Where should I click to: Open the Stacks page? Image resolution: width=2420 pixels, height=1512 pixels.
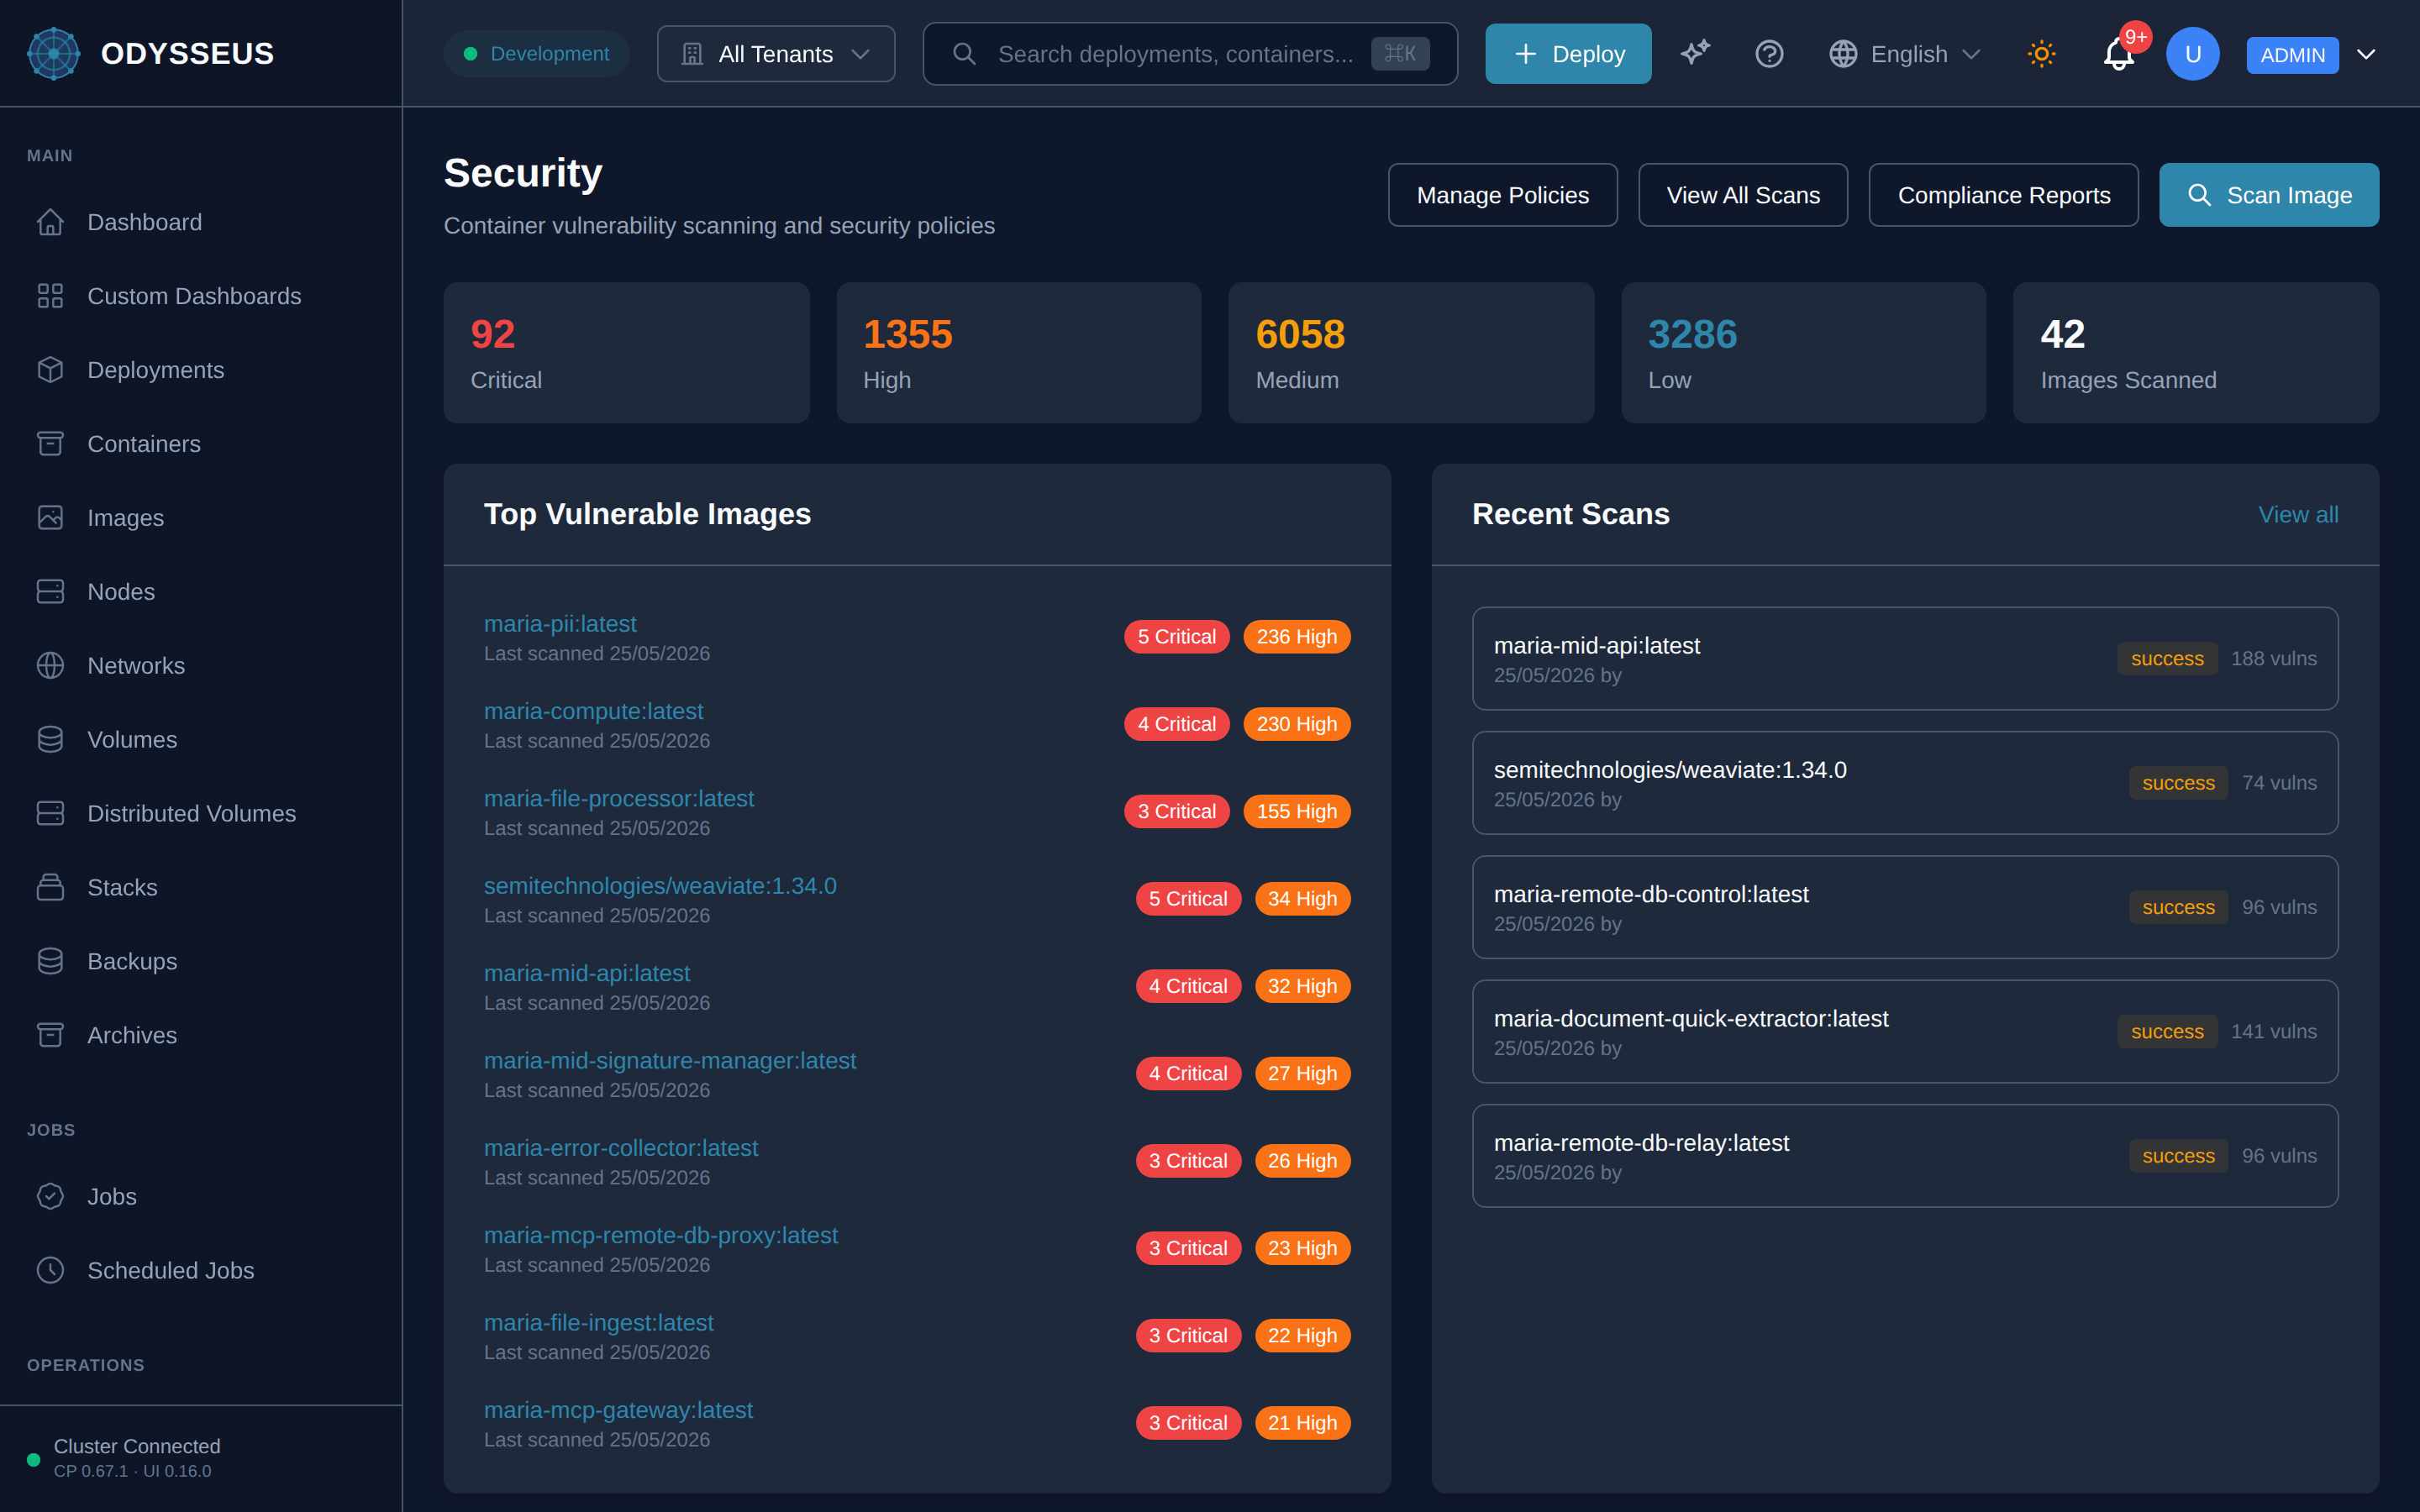point(200,888)
